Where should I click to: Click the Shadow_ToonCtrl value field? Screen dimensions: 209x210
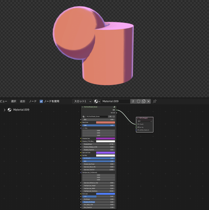pyautogui.click(x=98, y=150)
